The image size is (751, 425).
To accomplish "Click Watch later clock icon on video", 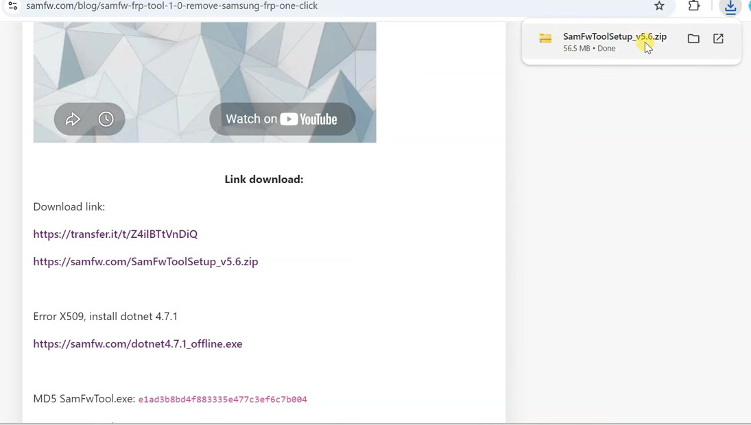I will (x=106, y=119).
